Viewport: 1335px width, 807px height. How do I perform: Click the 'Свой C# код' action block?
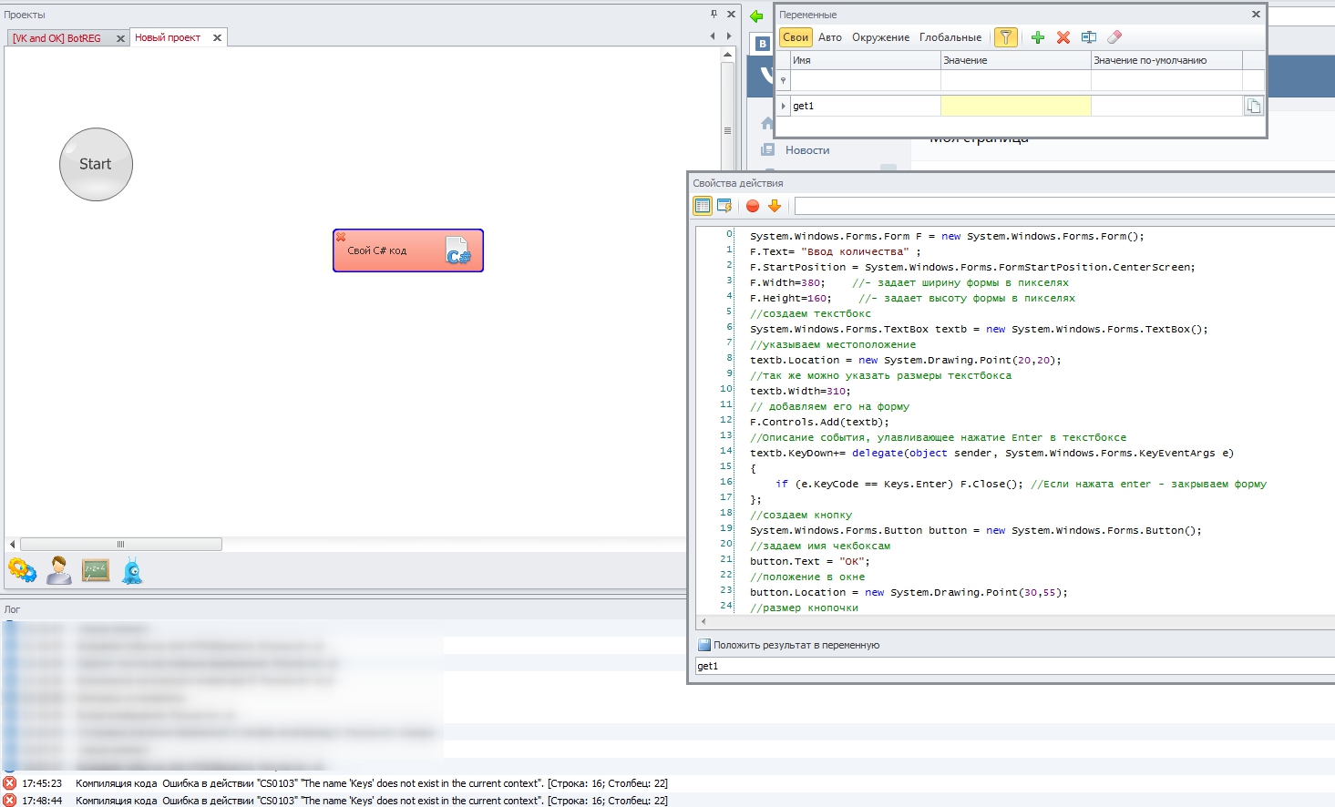click(x=407, y=250)
